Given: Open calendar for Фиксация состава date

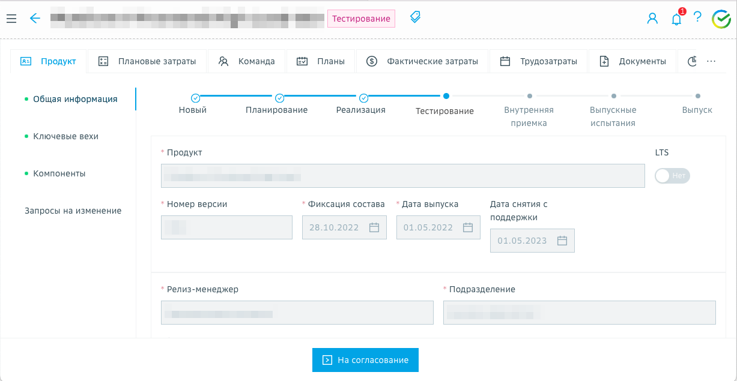Looking at the screenshot, I should point(374,227).
